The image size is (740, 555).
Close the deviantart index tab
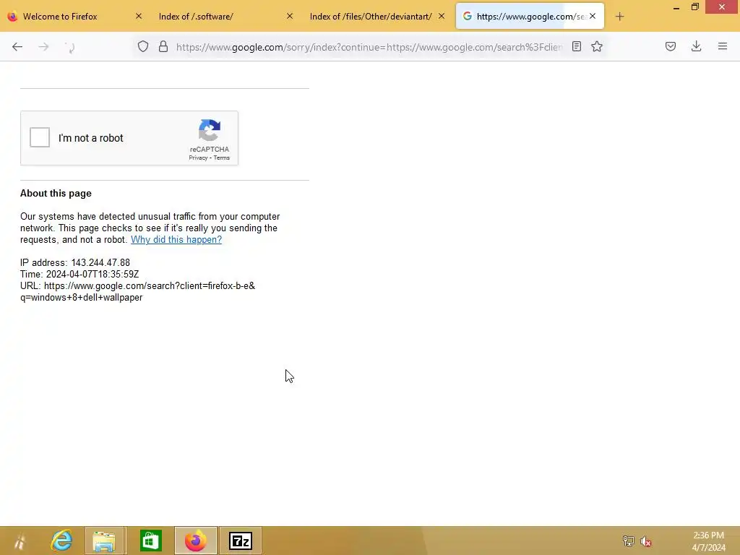(x=442, y=16)
